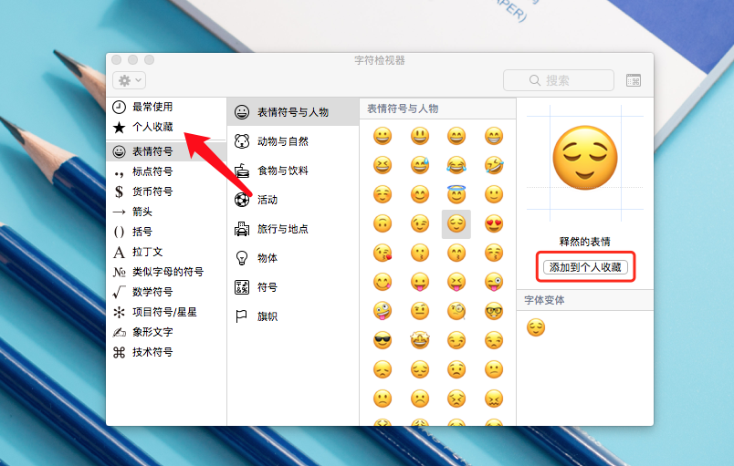The height and width of the screenshot is (466, 734).
Task: Open 技术符号 technical symbols category
Action: [x=166, y=352]
